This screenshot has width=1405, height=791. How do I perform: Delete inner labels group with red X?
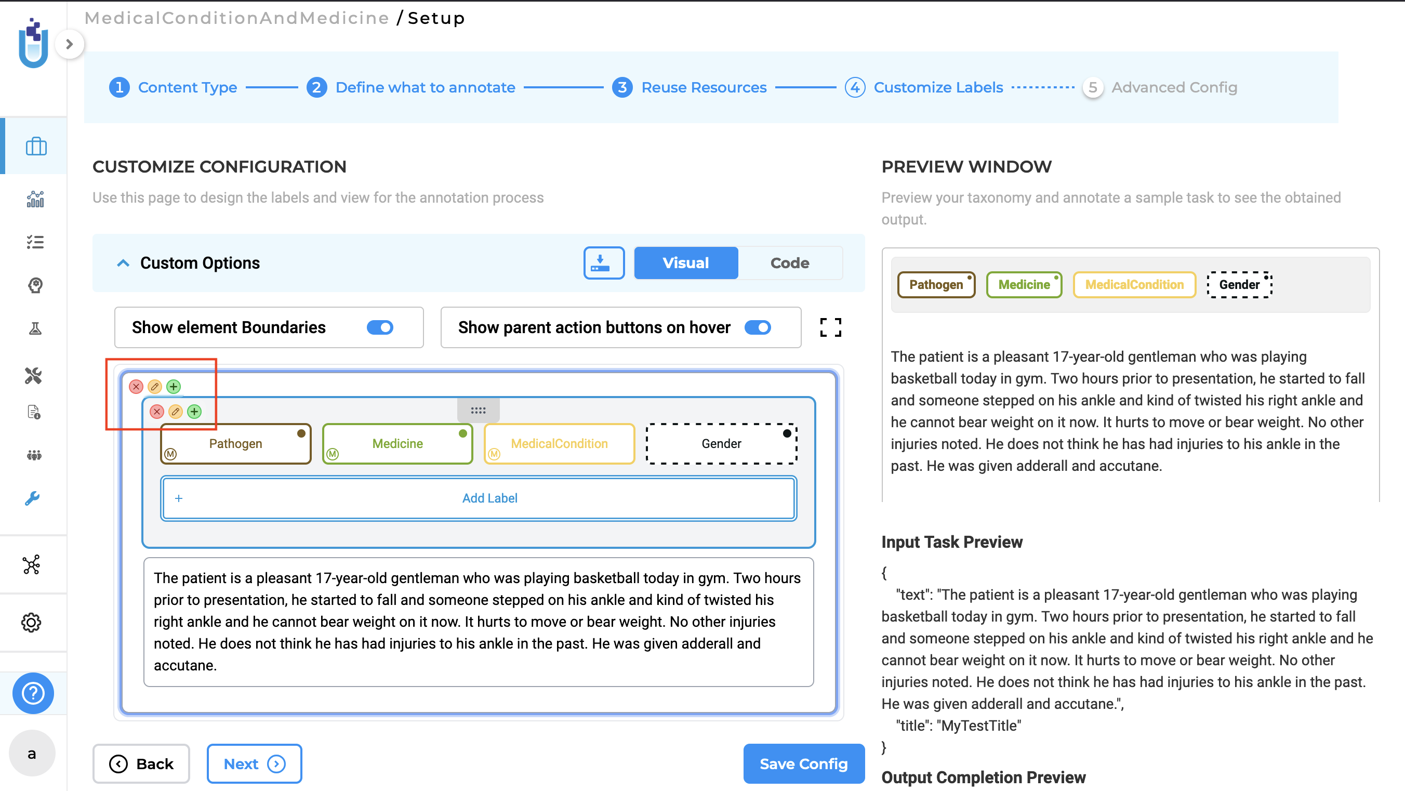(x=157, y=411)
